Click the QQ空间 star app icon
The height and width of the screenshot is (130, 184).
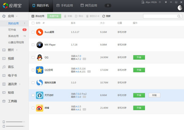(x=40, y=70)
